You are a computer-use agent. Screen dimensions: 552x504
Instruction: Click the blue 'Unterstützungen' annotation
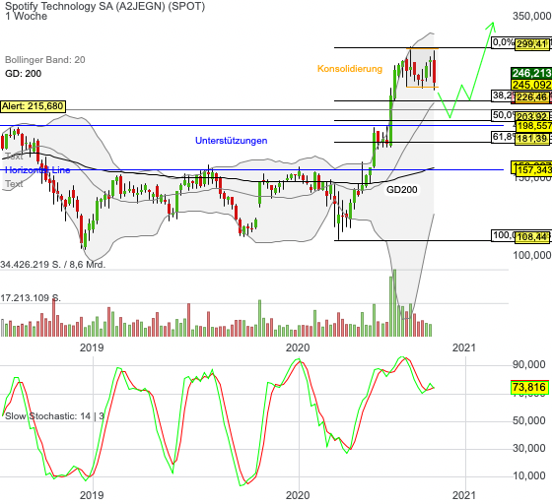pyautogui.click(x=232, y=141)
